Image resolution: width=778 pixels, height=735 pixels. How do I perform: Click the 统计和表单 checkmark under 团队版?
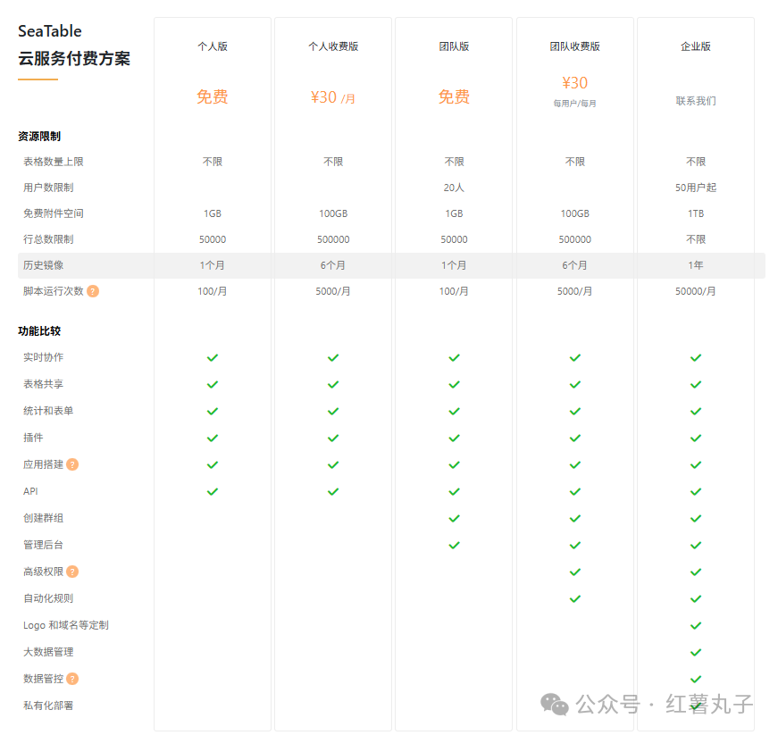[x=454, y=411]
